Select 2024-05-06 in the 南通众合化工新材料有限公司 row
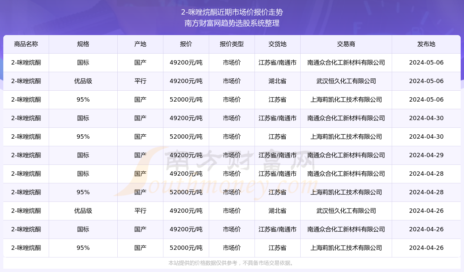 point(426,63)
